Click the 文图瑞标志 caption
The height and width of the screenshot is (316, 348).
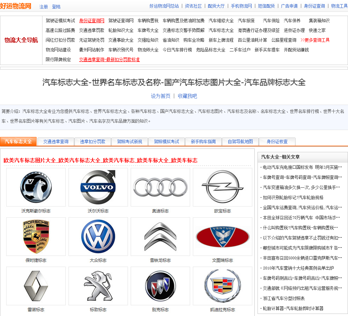[x=222, y=260]
